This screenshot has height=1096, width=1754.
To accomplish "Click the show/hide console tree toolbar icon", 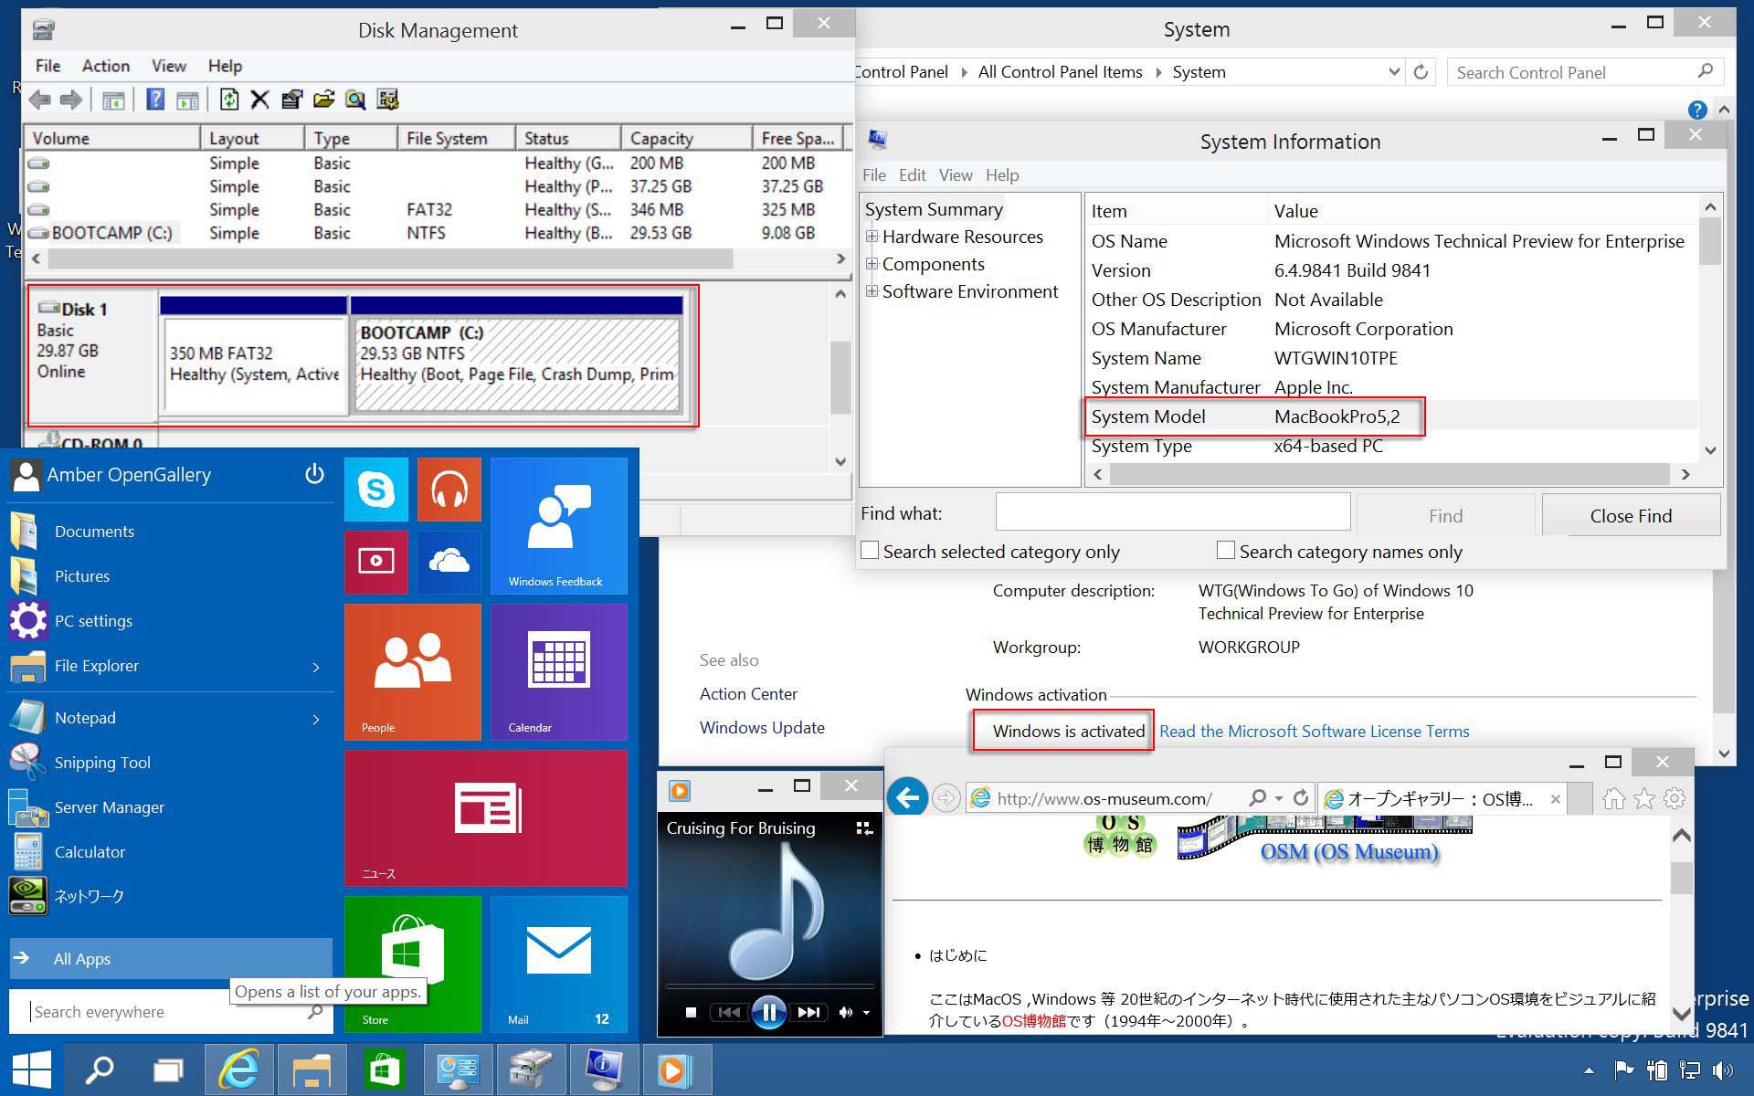I will (x=113, y=100).
